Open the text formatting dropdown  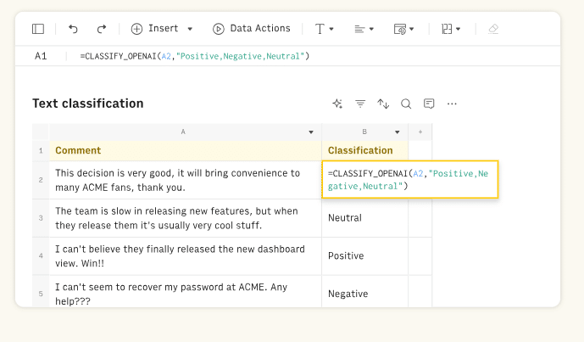tap(324, 29)
